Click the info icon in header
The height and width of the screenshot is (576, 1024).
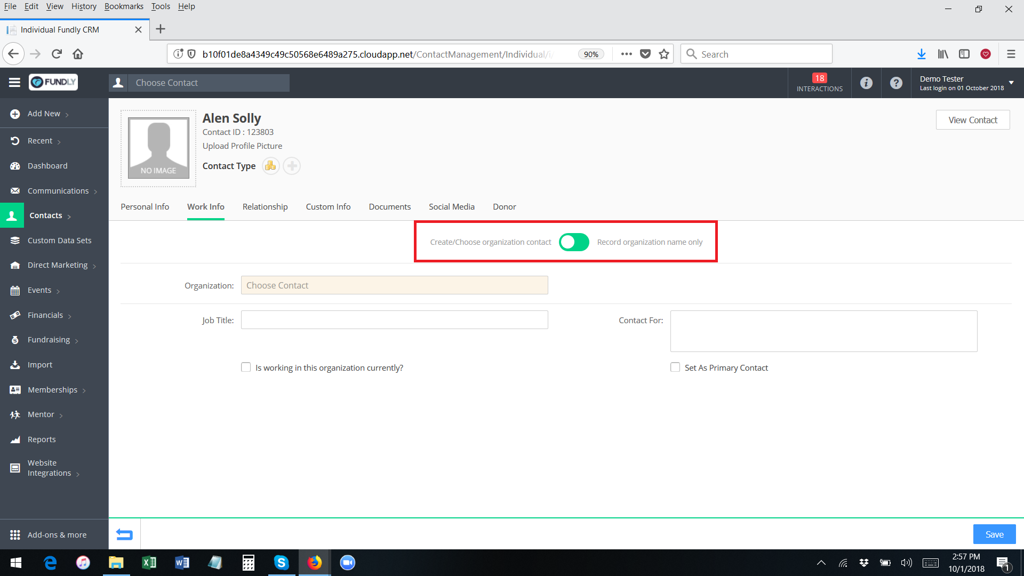click(866, 83)
